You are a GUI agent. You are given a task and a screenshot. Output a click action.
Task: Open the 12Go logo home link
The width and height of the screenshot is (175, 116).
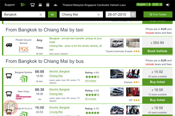23,5
